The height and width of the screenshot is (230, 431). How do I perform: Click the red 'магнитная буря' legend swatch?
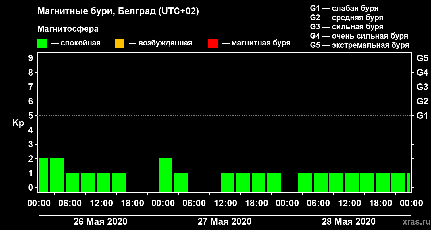213,43
